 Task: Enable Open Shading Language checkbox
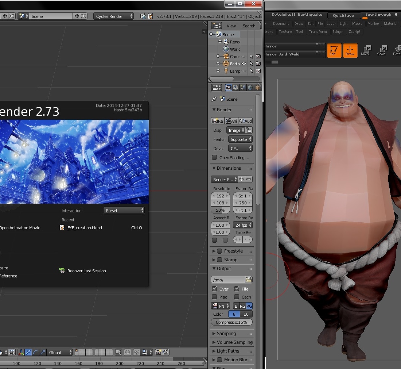[x=214, y=157]
